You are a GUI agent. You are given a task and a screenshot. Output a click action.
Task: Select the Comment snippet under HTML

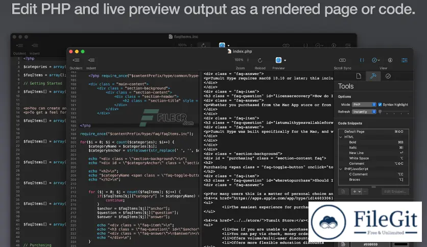(373, 163)
